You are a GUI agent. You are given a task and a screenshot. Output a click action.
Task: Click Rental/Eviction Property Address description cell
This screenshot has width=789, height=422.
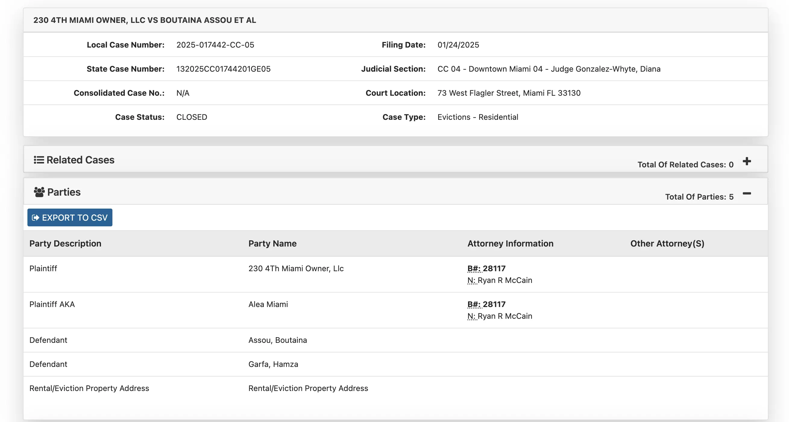click(89, 388)
